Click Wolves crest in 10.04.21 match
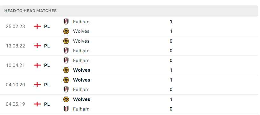This screenshot has width=260, height=115. coord(66,70)
